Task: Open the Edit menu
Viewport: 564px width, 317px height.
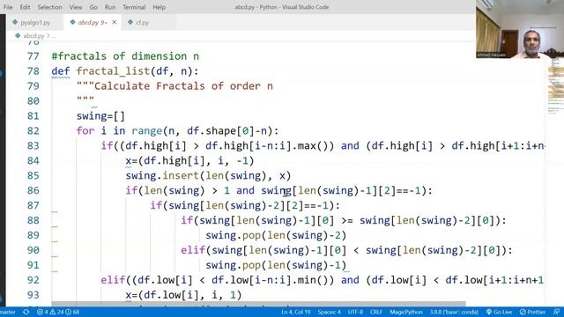Action: 26,7
